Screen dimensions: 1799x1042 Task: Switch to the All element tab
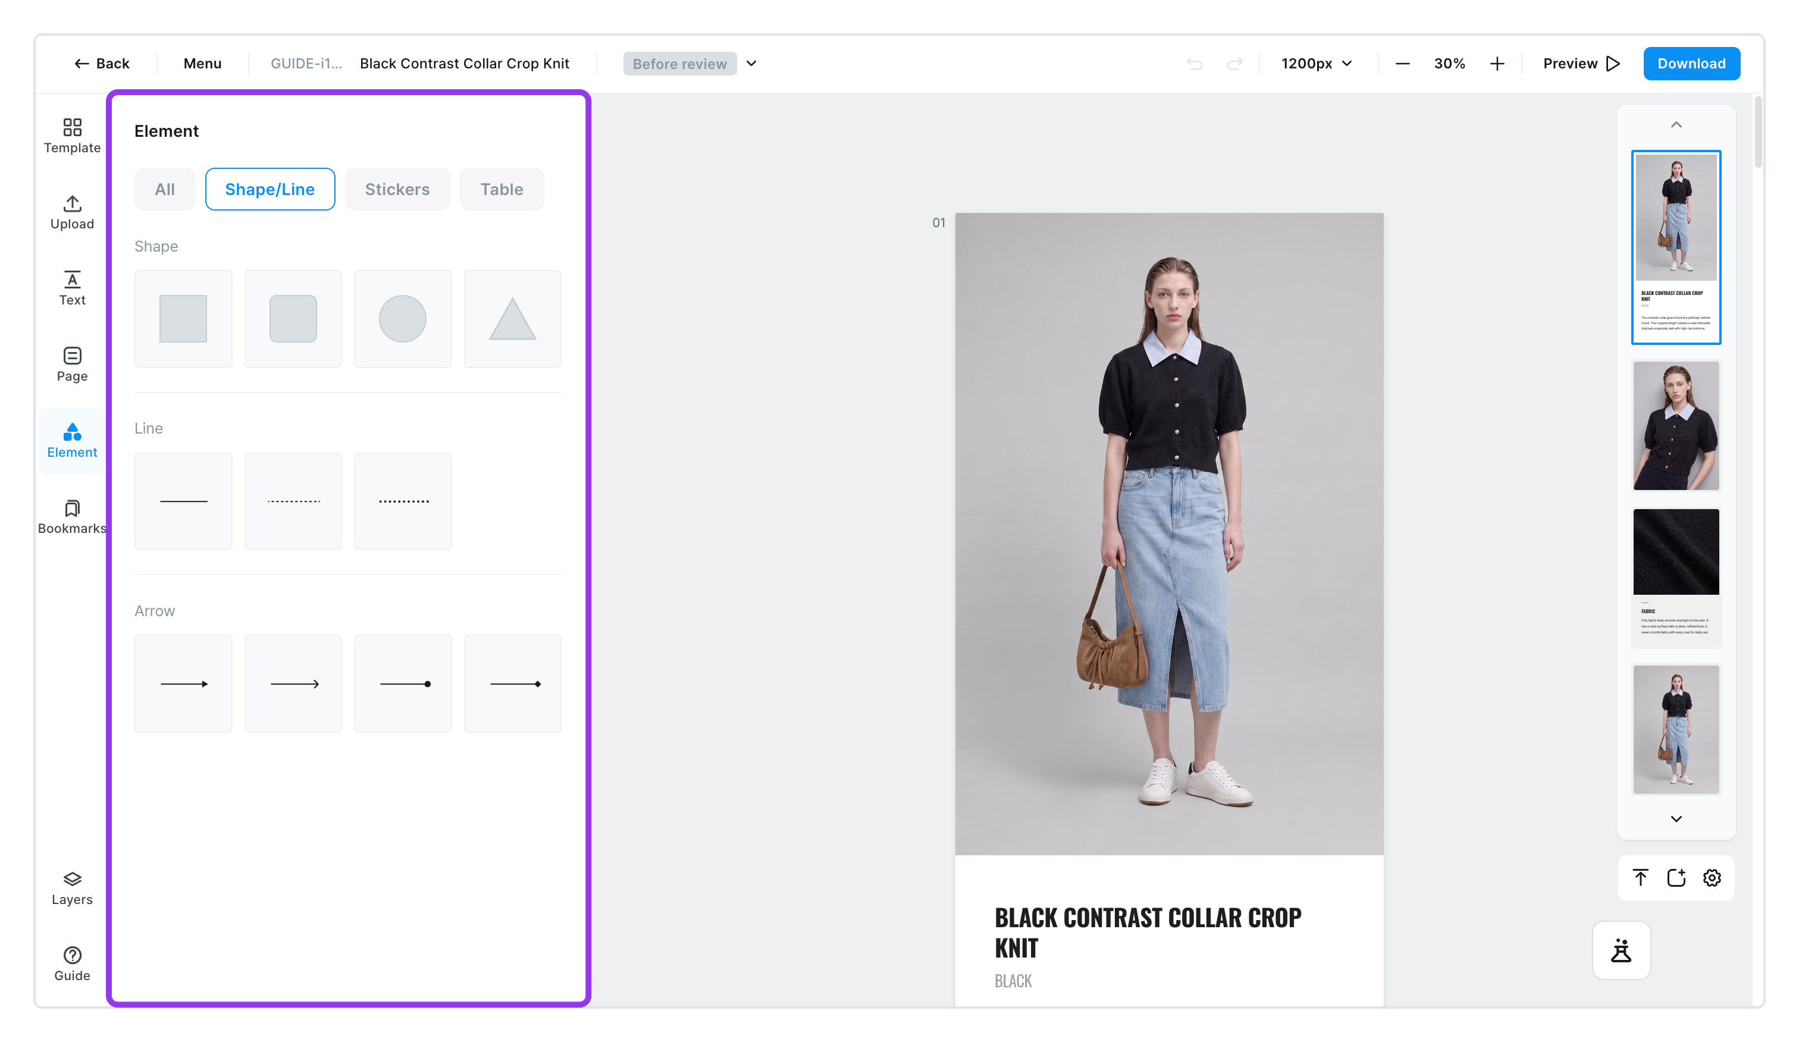[165, 189]
